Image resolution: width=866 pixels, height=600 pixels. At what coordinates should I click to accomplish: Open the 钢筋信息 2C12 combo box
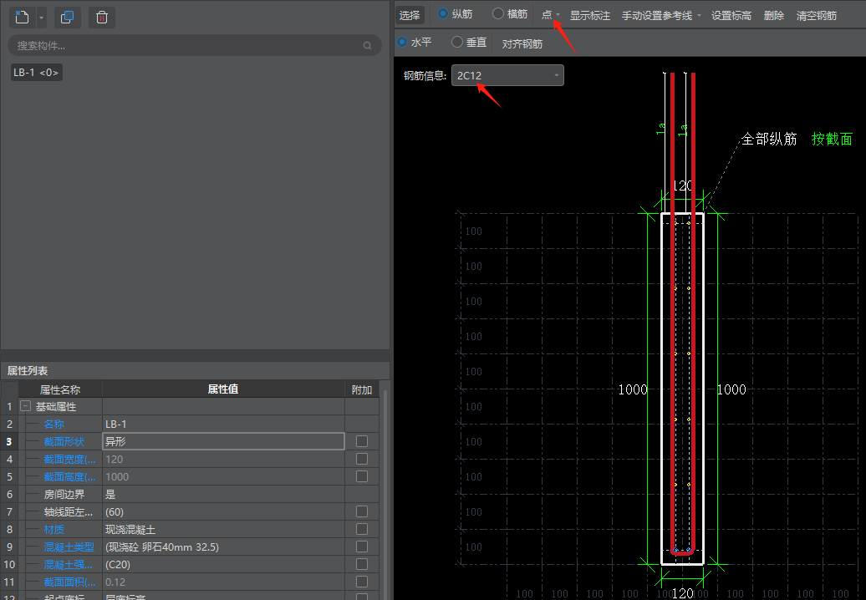507,75
